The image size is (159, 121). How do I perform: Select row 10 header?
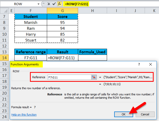(4, 34)
